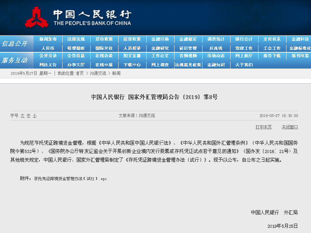Go to the 图文直播 page
Screen dimensions: 311x233
[132, 56]
